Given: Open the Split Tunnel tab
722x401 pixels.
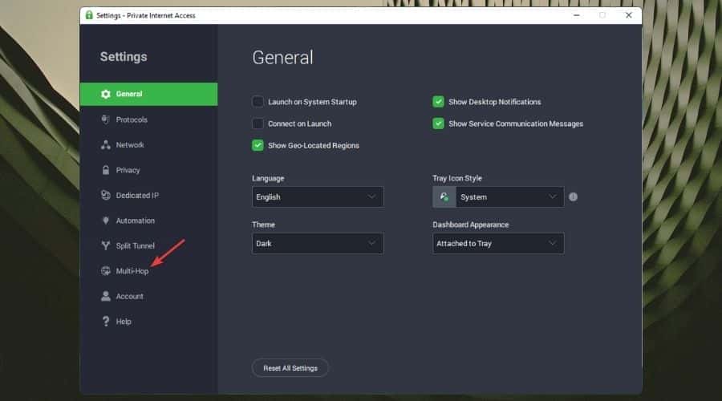Looking at the screenshot, I should (148, 245).
